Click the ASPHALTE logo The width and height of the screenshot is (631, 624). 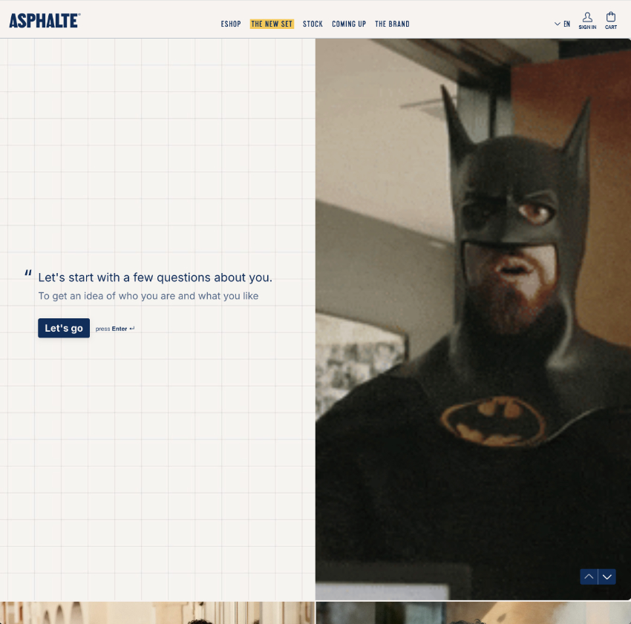[x=45, y=21]
